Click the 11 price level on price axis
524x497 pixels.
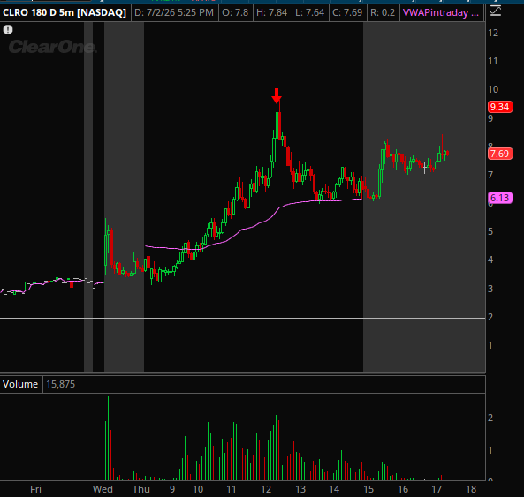(x=493, y=61)
